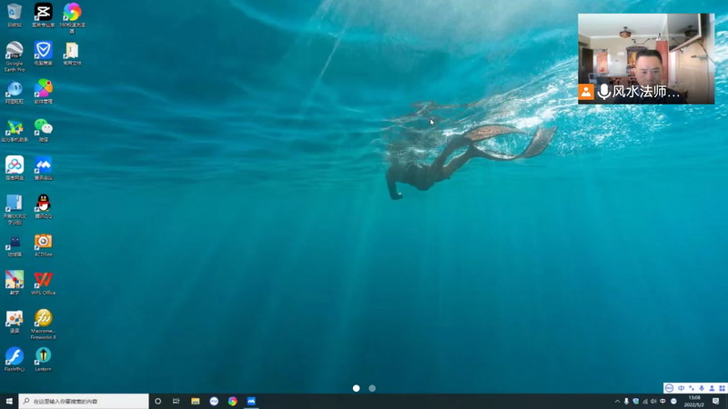
Task: Select the first white page indicator dot
Action: (356, 388)
